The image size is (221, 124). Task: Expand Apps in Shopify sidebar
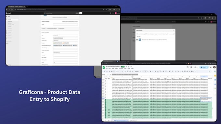(x=7, y=44)
